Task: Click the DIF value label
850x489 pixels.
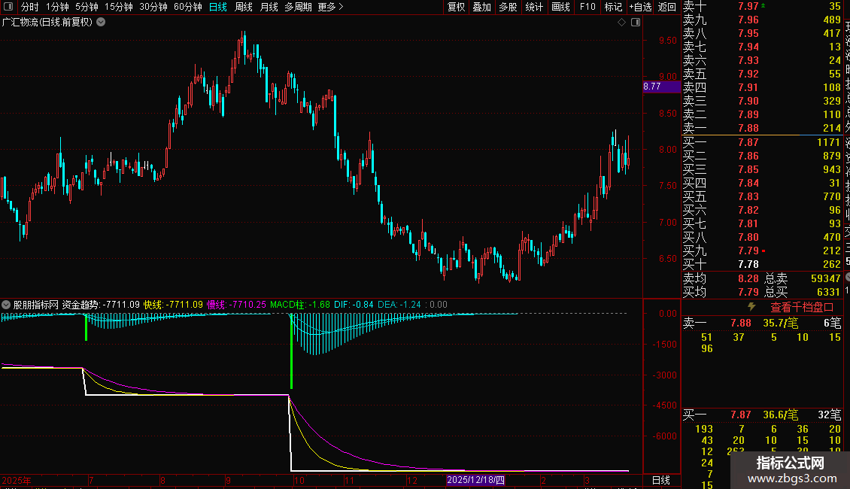Action: [x=354, y=305]
